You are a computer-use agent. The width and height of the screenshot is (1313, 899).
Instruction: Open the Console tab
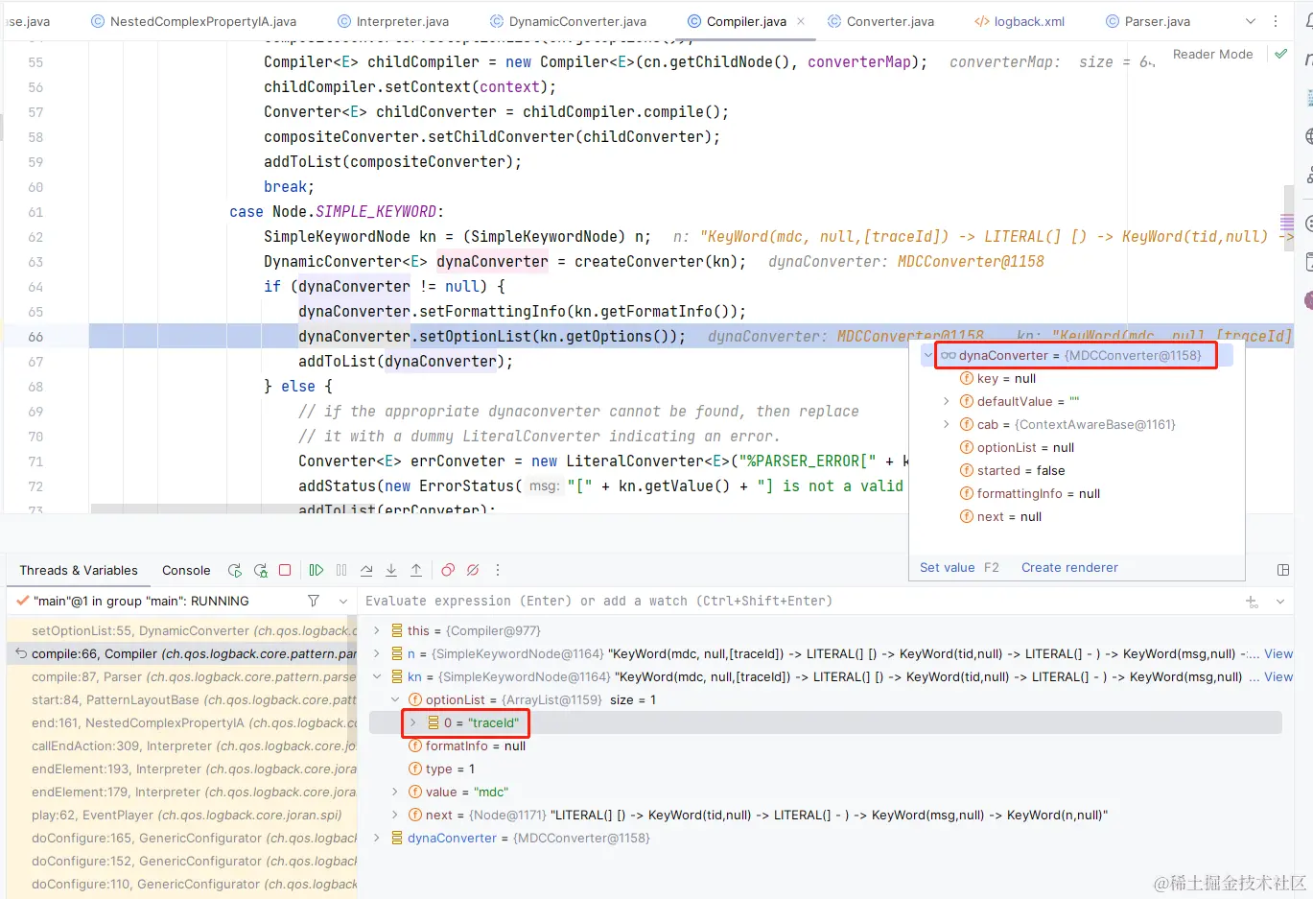pos(186,570)
